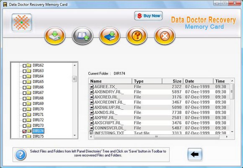Select the DIR172 folder in tree
Viewport: 243px width, 168px height.
pos(38,120)
